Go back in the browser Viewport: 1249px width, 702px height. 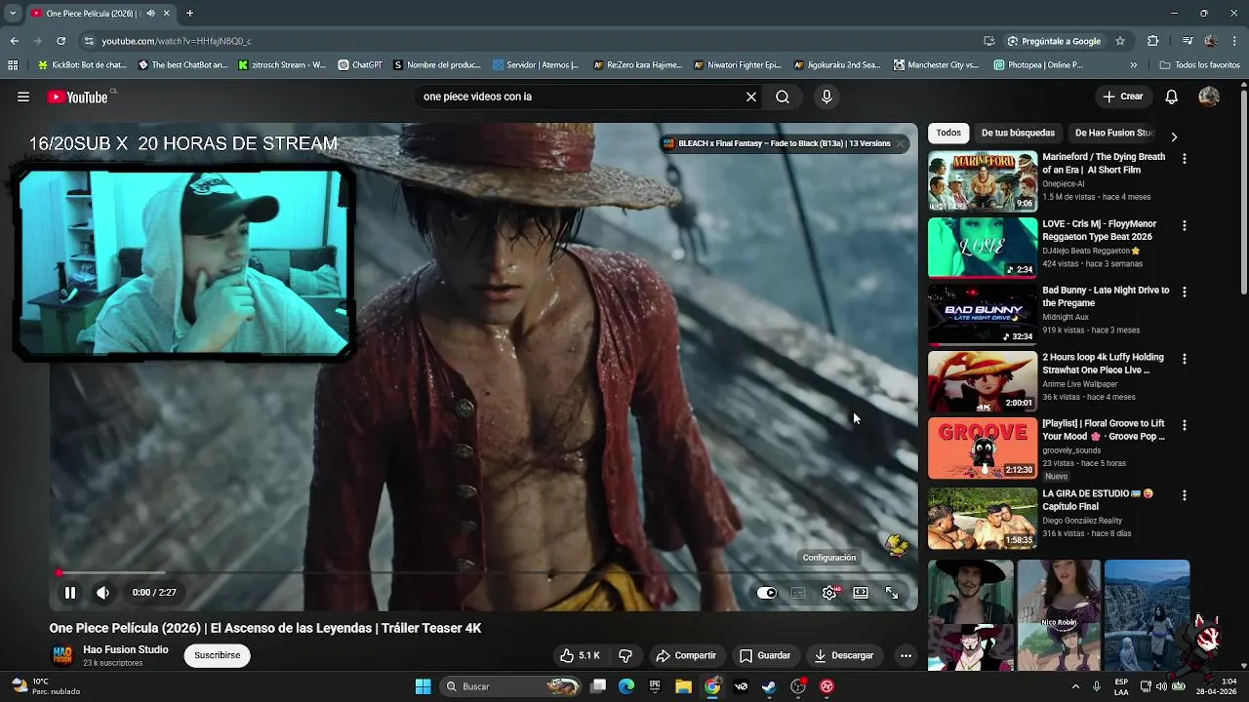point(14,41)
